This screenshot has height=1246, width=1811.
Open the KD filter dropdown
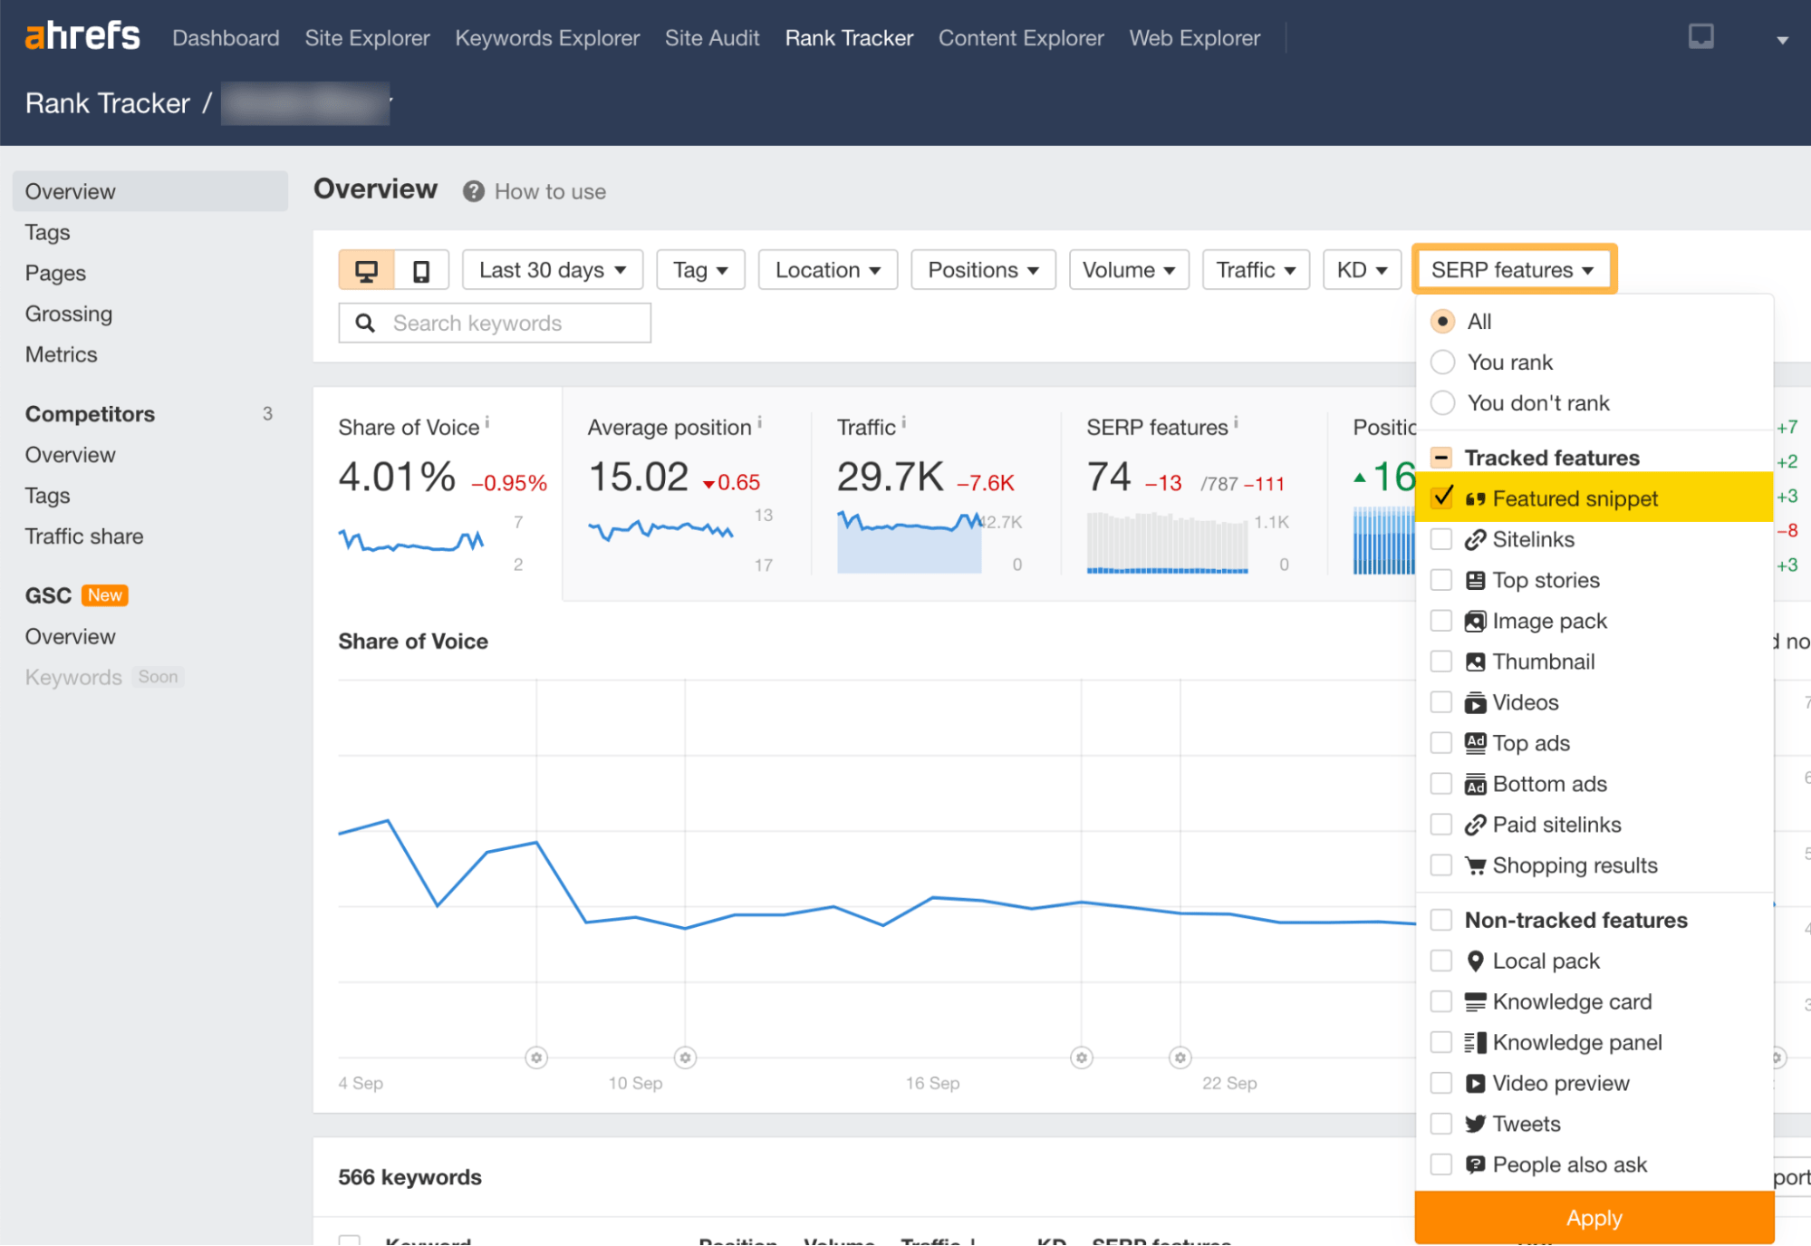(1362, 269)
